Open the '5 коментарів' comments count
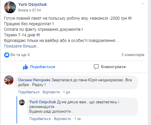 tap(133, 55)
